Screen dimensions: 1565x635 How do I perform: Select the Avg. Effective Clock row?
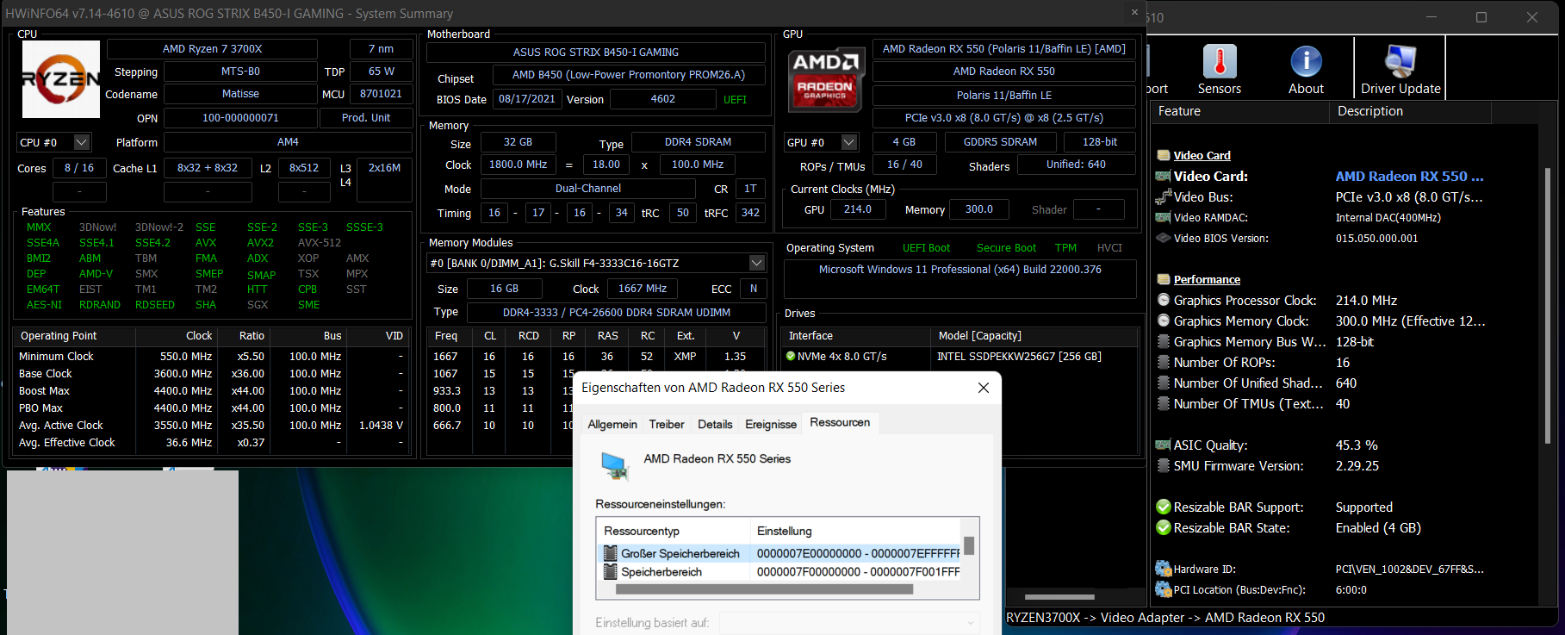point(211,443)
